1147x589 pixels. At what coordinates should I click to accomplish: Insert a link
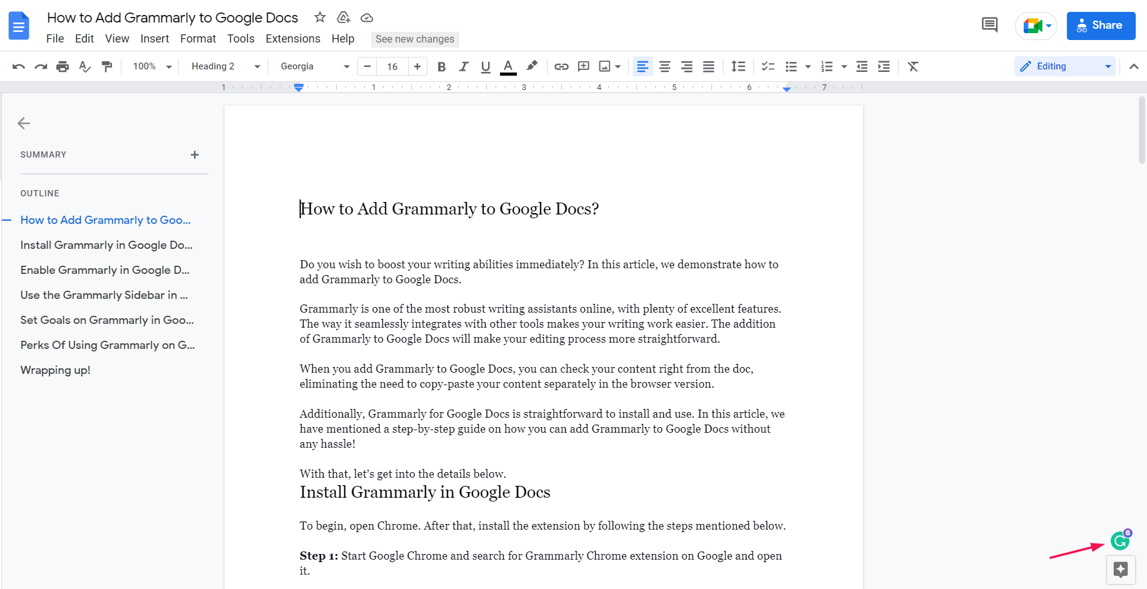click(561, 66)
